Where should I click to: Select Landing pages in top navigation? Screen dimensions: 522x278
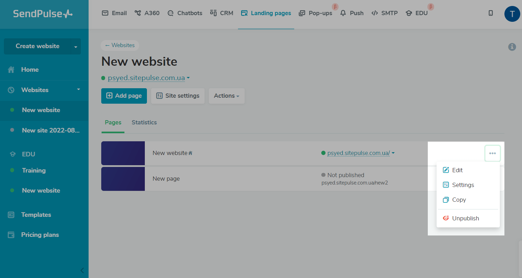click(266, 13)
